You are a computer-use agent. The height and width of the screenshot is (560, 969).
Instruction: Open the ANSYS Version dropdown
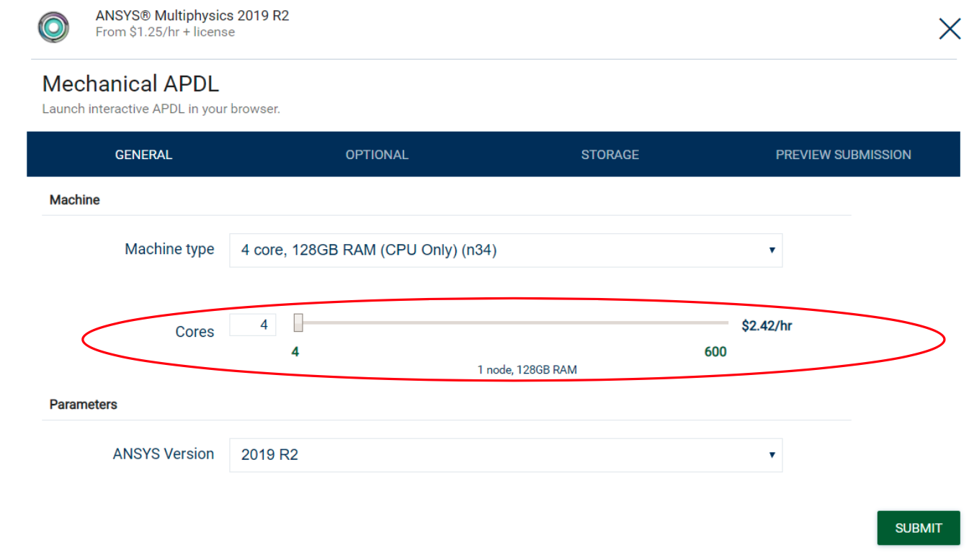point(506,455)
